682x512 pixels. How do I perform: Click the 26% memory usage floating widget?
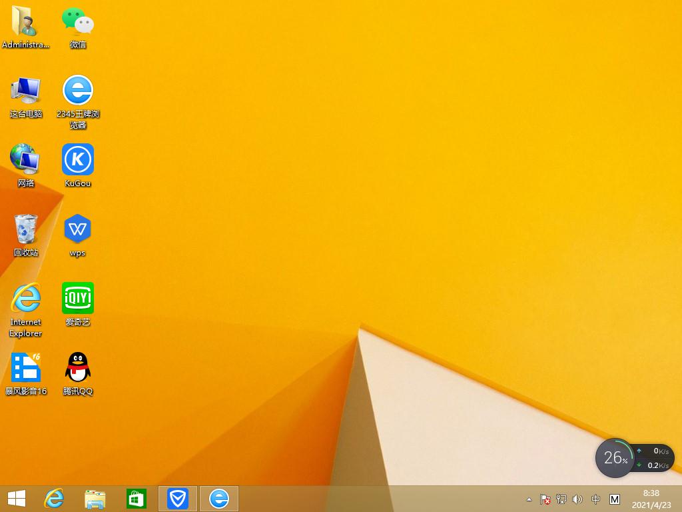[615, 457]
